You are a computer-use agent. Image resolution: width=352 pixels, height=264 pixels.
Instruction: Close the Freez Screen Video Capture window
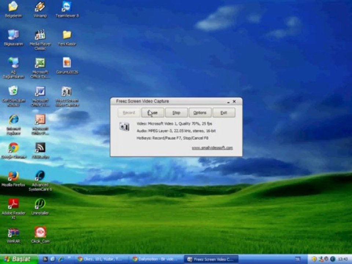pyautogui.click(x=234, y=102)
